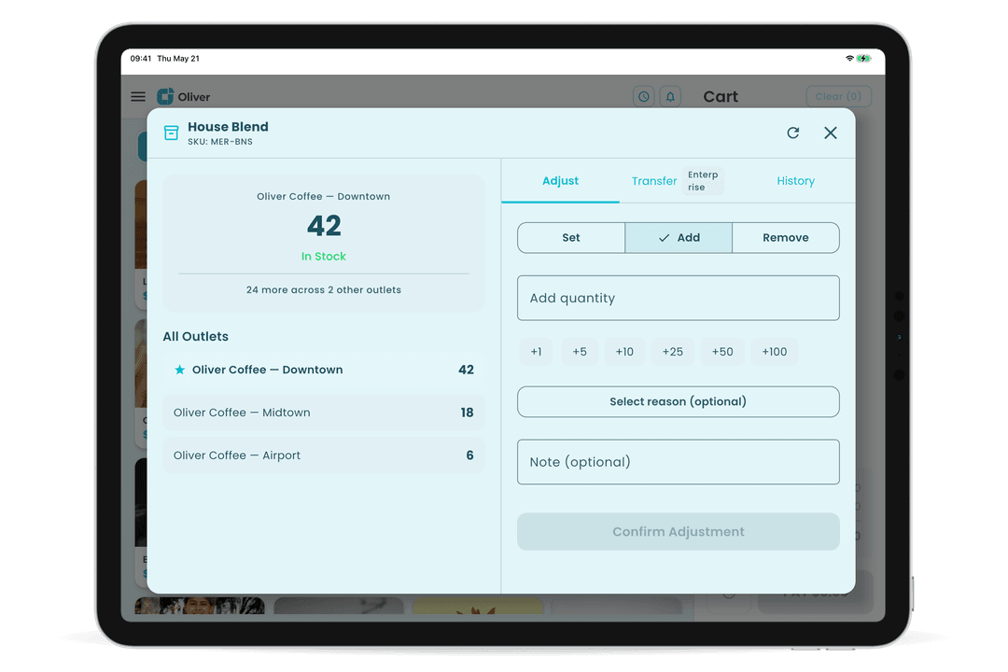Open the notifications bell icon
Screen dimensions: 1008x672
(670, 96)
